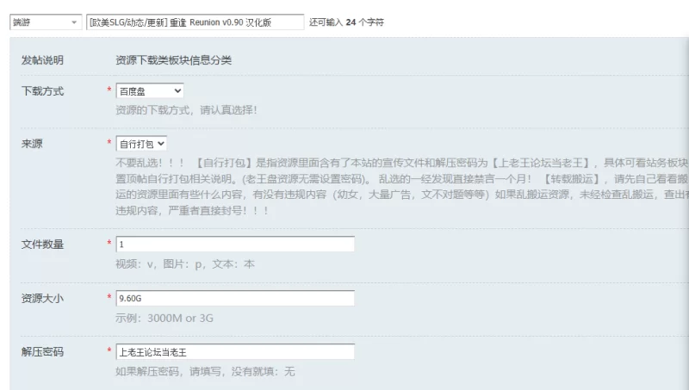Click the 下载方式 label
689x390 pixels.
[42, 91]
